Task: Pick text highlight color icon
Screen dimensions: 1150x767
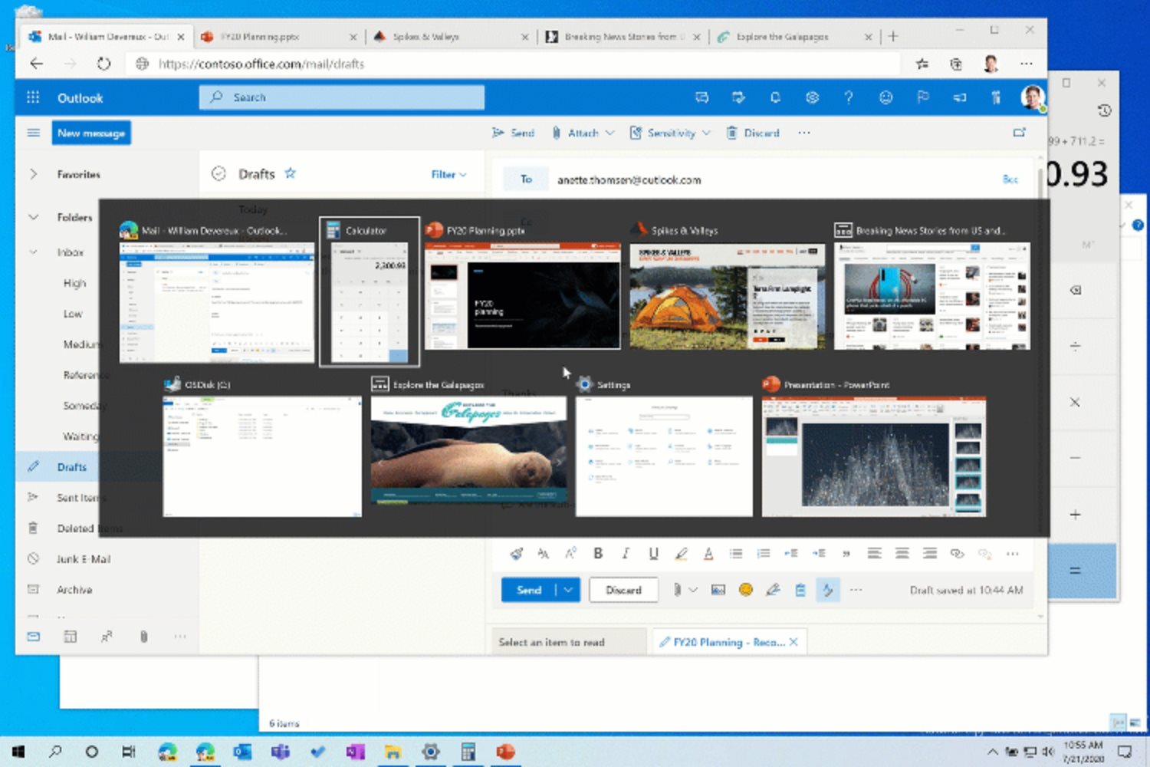Action: click(681, 553)
